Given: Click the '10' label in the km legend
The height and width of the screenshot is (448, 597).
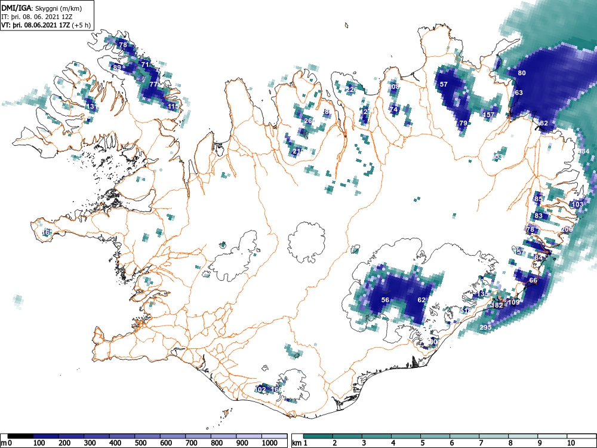Looking at the screenshot, I should [x=571, y=443].
